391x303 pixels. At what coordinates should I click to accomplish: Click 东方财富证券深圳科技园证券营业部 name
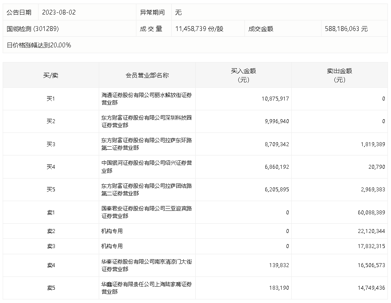(147, 121)
